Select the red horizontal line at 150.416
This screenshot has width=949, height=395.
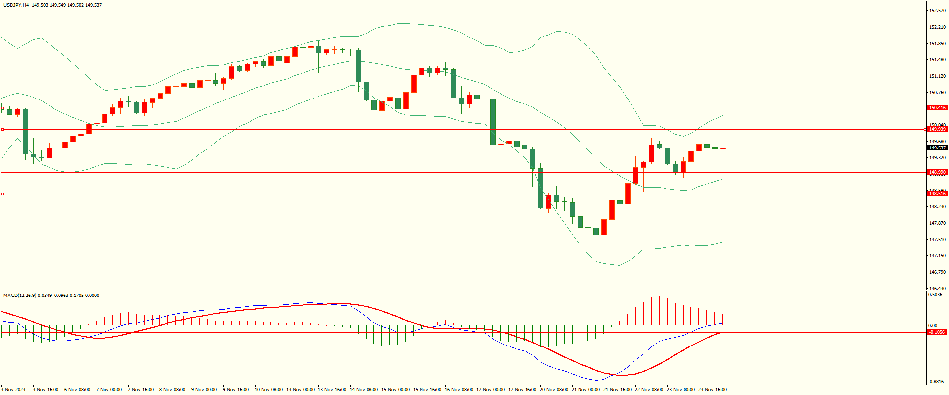tap(464, 108)
